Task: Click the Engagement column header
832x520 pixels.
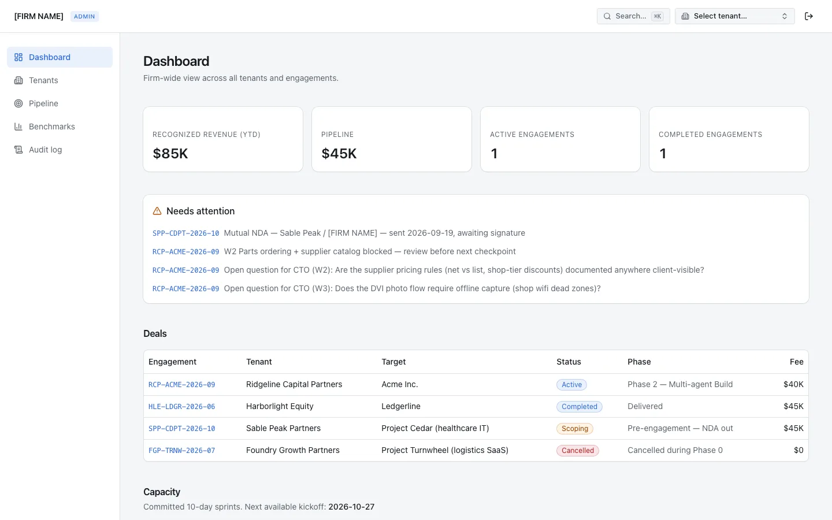Action: [172, 362]
